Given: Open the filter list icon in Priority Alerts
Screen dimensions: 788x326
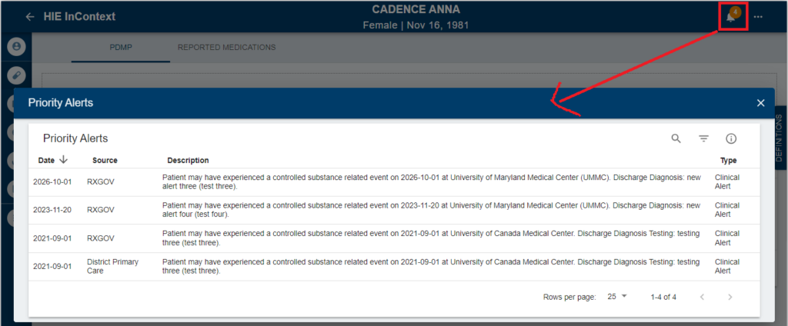Looking at the screenshot, I should pos(703,138).
